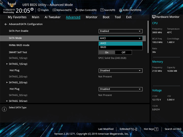Open Hot Plug dropdown under SATA6G_1
This screenshot has height=137, width=183.
click(120, 71)
